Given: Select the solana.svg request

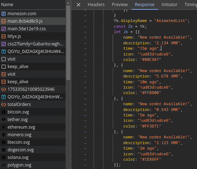Looking at the screenshot, I should tap(33, 157).
